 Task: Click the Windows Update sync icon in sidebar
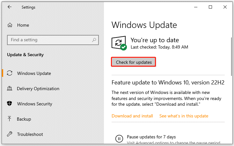pos(10,73)
